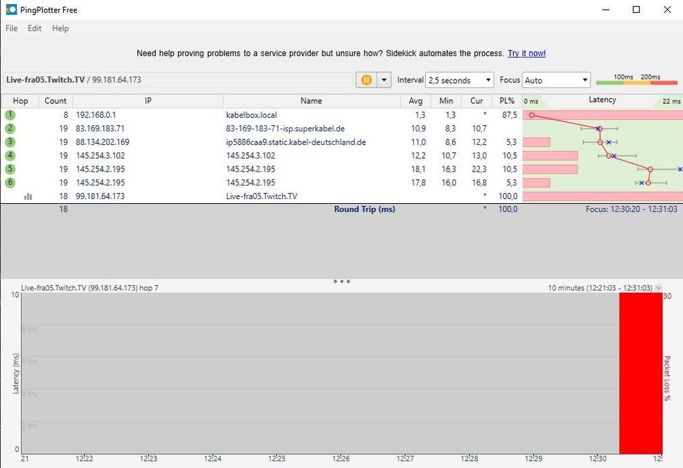
Task: Open the Focus Auto dropdown
Action: (x=556, y=80)
